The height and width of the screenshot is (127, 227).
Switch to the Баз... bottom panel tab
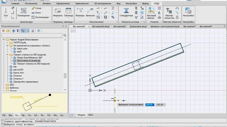pyautogui.click(x=11, y=115)
